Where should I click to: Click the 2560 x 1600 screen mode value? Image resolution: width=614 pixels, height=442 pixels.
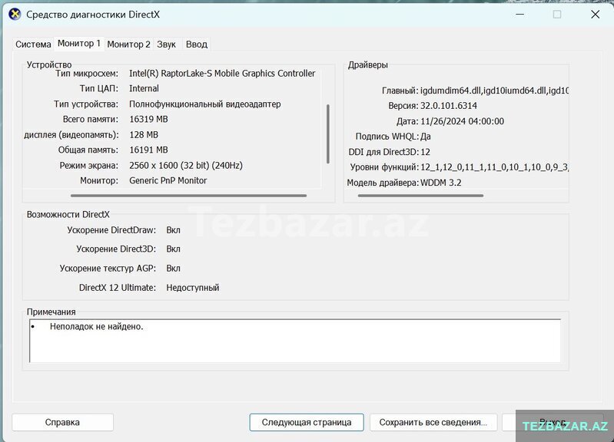[x=186, y=166]
